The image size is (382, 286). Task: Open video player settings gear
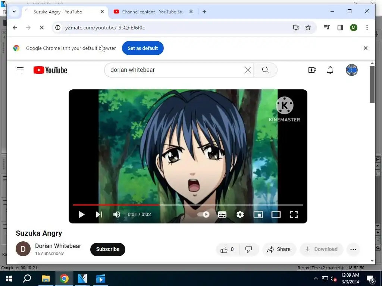[x=240, y=214]
